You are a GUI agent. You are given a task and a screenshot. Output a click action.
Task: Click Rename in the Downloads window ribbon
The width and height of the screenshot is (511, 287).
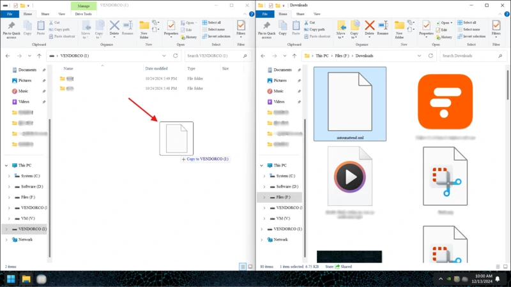(383, 28)
